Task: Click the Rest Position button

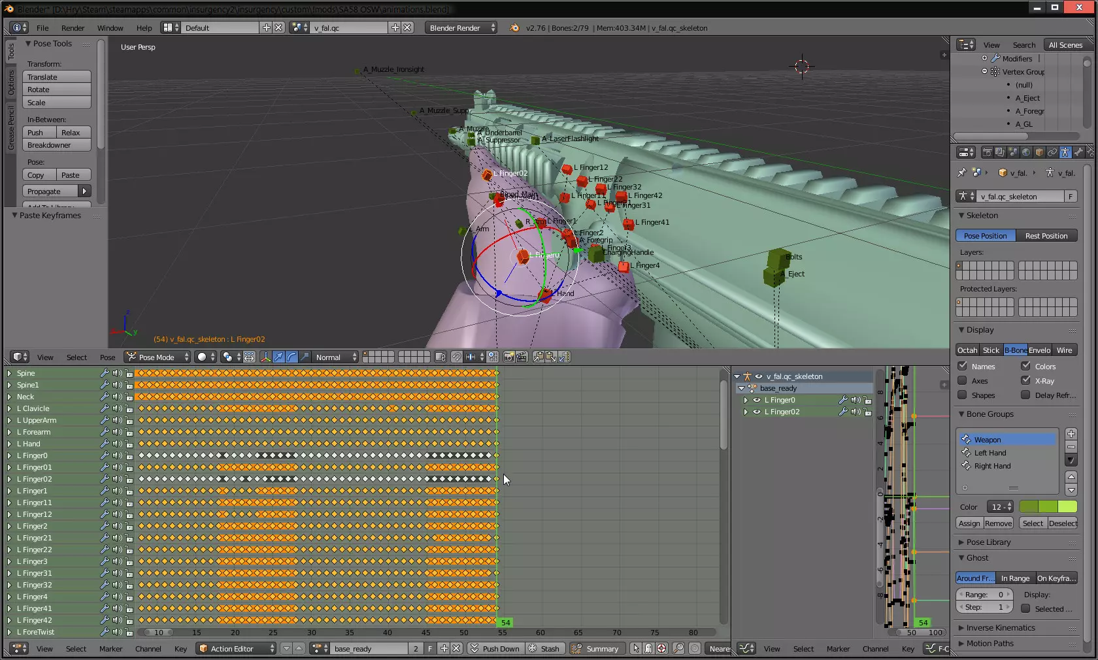Action: [x=1046, y=236]
